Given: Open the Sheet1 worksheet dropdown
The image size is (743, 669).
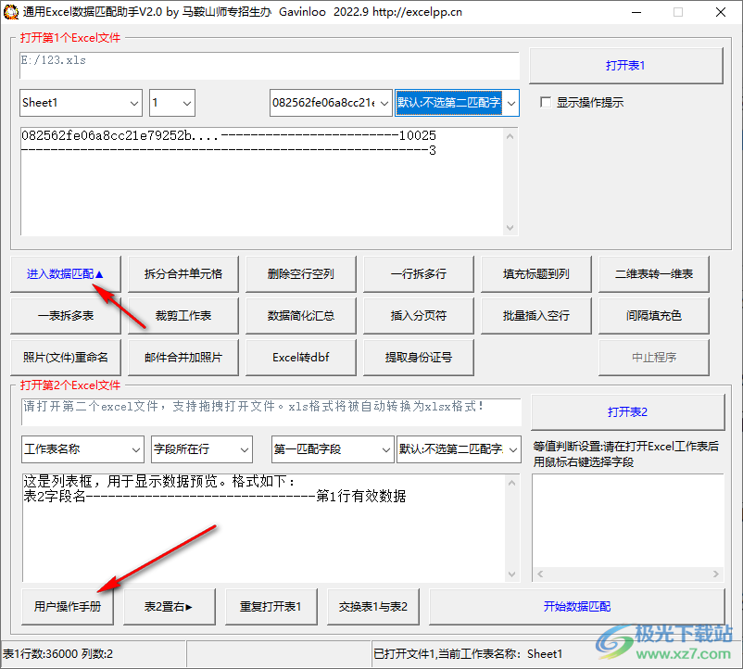Looking at the screenshot, I should (x=81, y=103).
